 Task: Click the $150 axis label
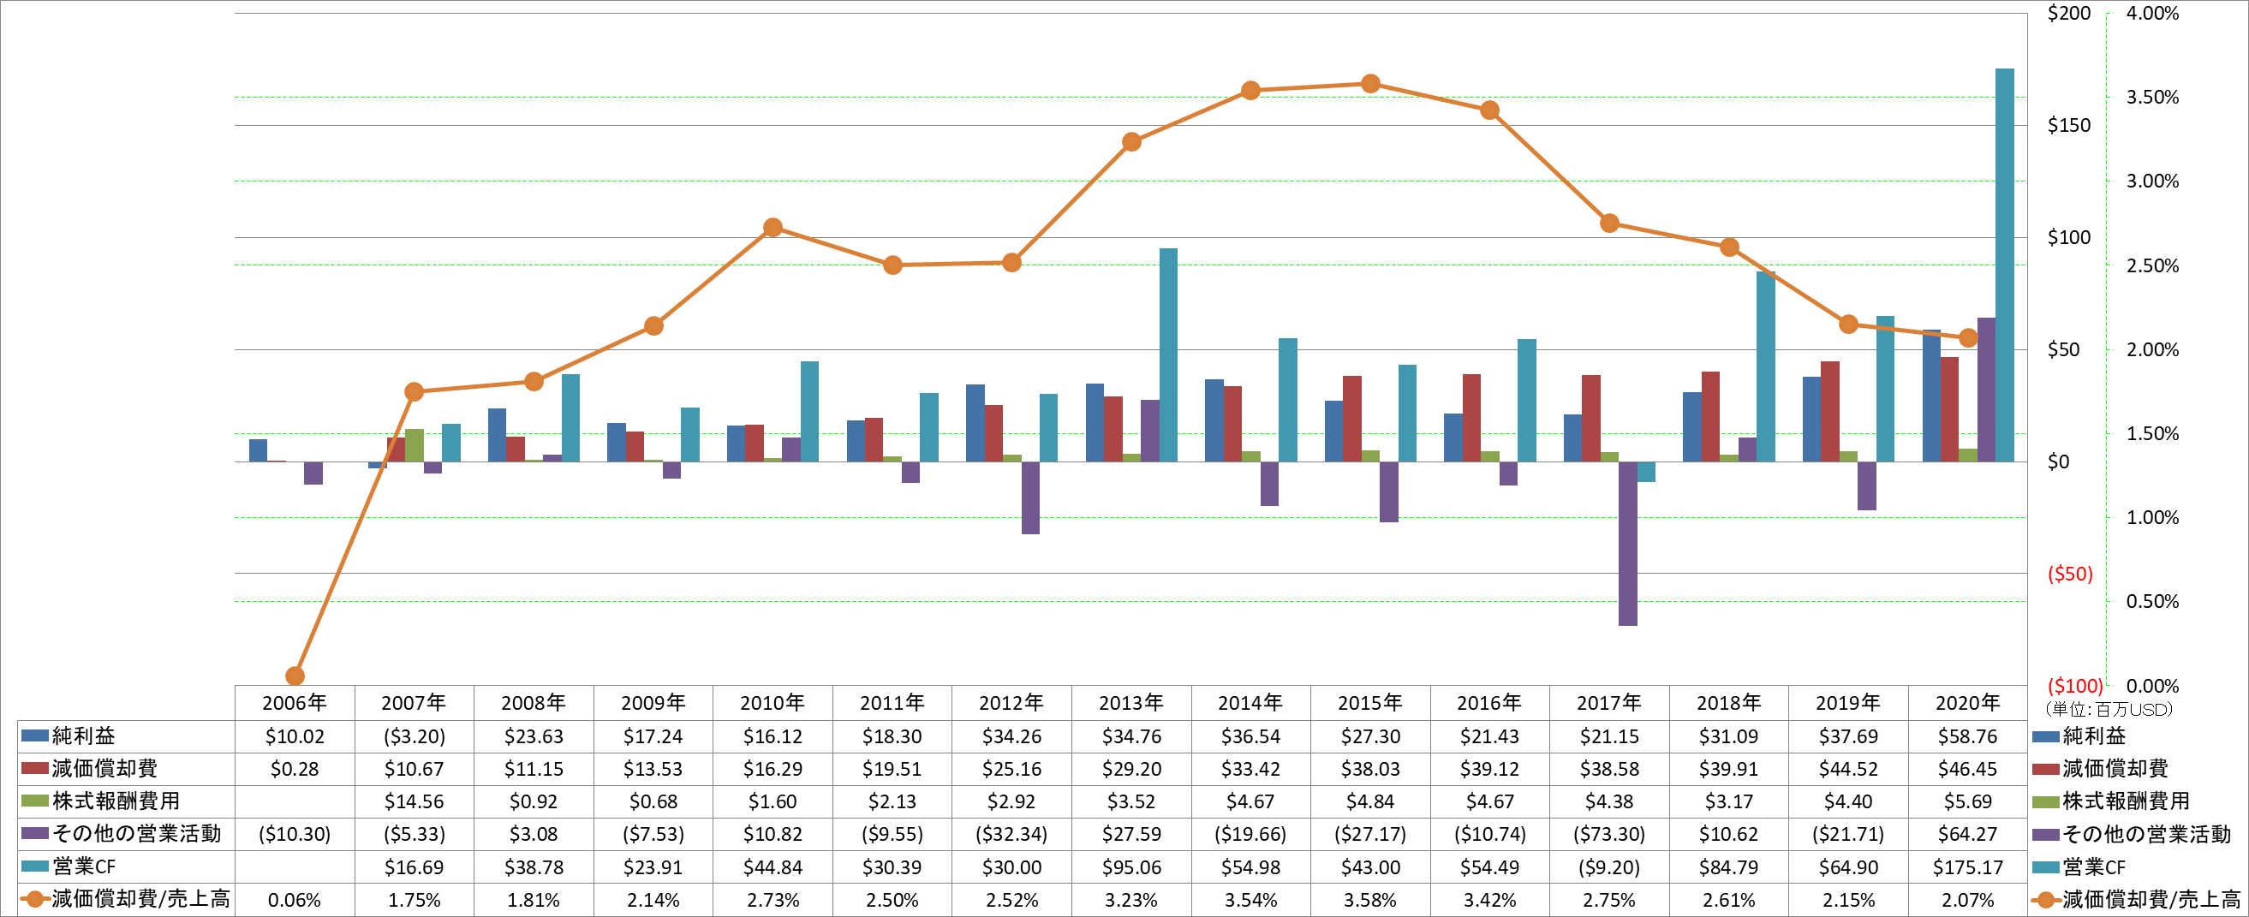click(2069, 125)
